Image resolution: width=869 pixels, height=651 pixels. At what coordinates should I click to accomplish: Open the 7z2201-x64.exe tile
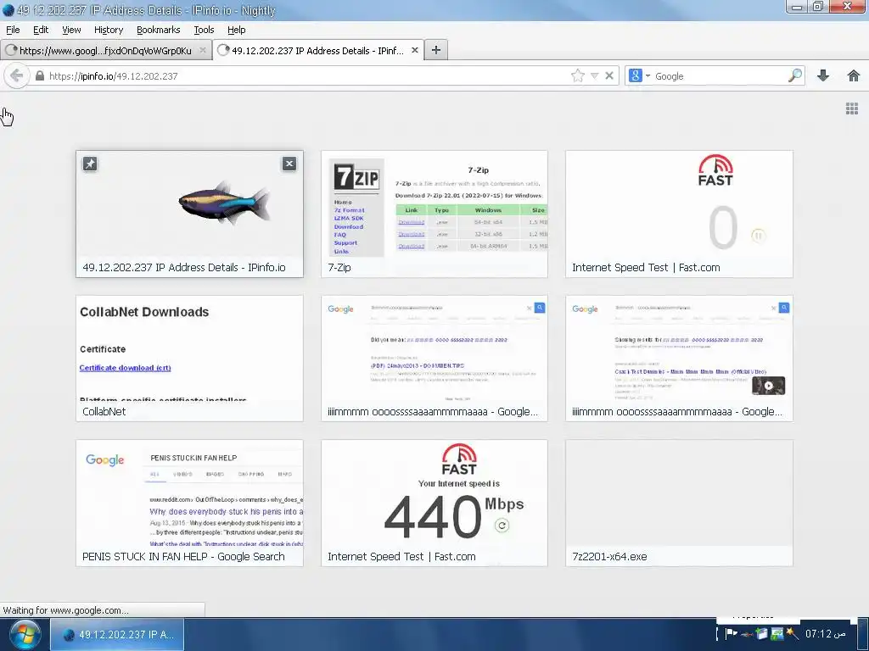679,503
